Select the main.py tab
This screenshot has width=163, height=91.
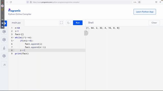(x=16, y=23)
